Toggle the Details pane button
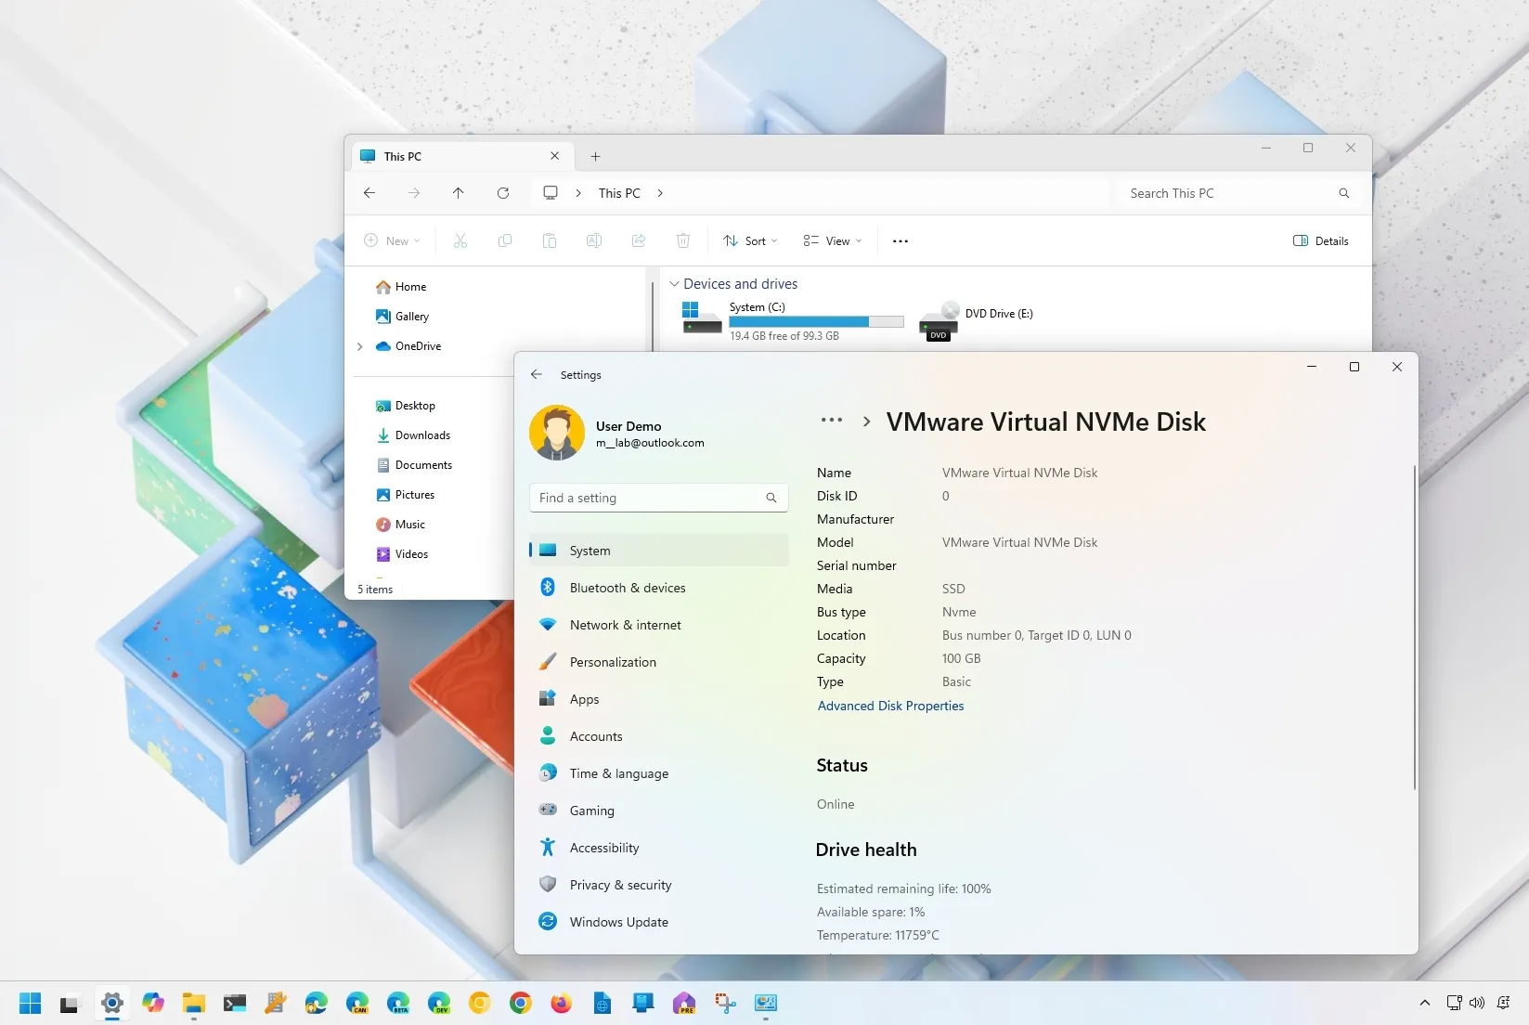Screen dimensions: 1529x1025 click(x=1320, y=241)
